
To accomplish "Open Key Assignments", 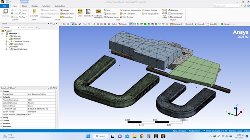I will [150, 14].
